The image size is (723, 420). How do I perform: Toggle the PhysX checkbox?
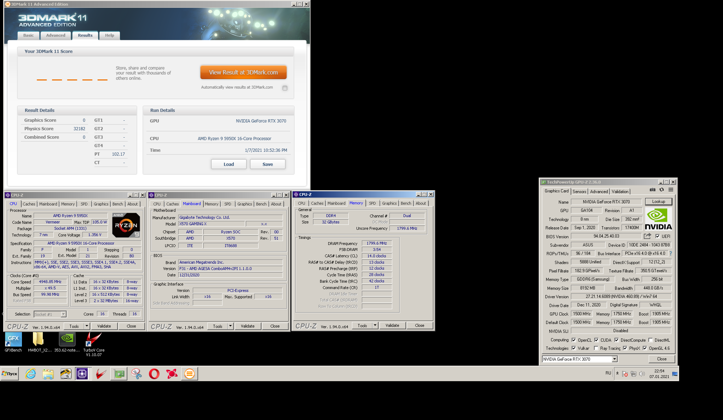pos(625,348)
